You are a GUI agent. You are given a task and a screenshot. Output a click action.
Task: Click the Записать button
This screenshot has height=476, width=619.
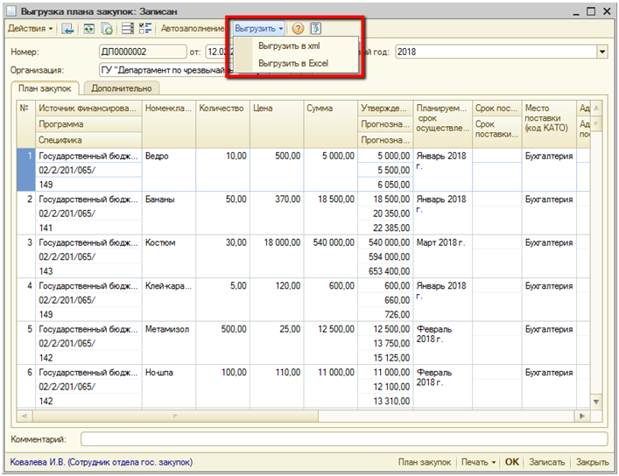(547, 462)
